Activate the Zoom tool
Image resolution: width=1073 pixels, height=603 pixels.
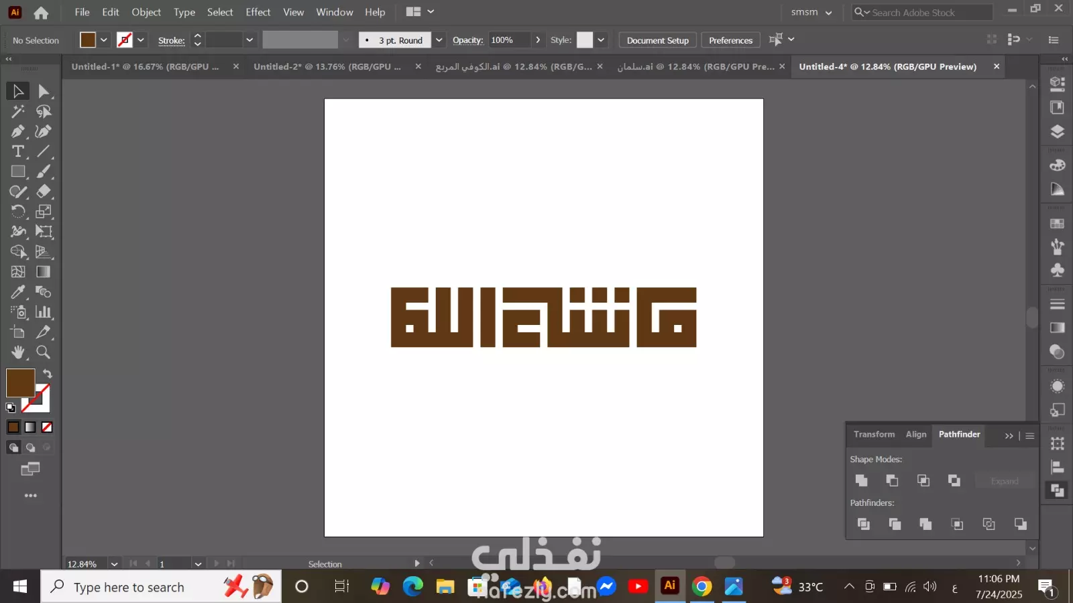coord(44,352)
